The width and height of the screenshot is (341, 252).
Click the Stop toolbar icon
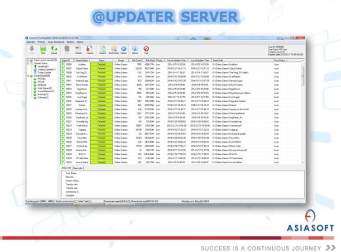(x=43, y=50)
